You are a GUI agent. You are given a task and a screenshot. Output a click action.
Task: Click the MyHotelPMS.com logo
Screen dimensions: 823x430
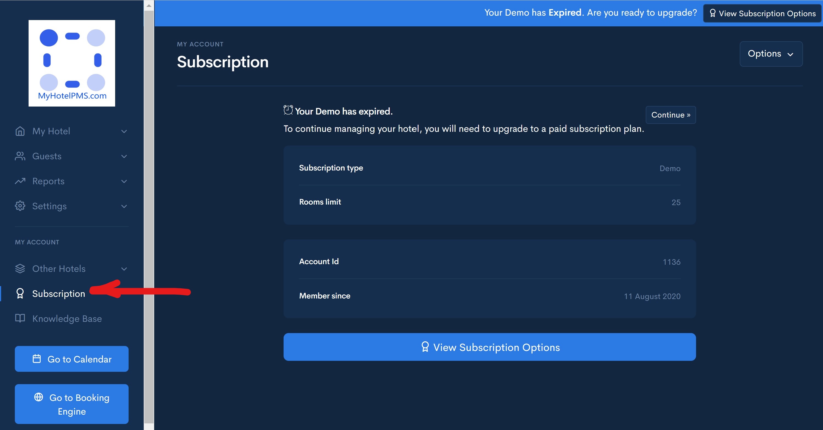coord(71,63)
